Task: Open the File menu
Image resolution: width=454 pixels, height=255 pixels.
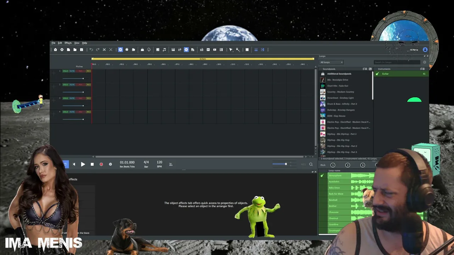Action: tap(53, 43)
